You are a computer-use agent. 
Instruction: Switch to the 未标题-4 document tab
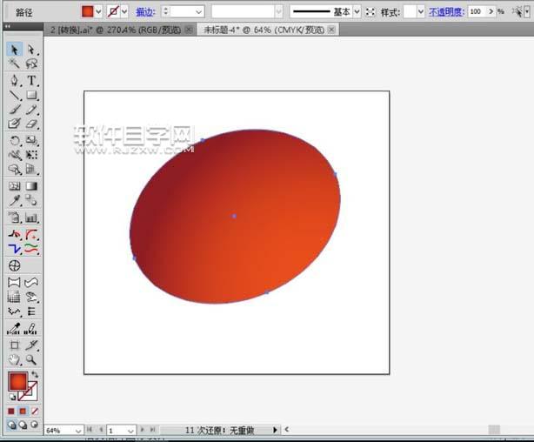pos(263,30)
